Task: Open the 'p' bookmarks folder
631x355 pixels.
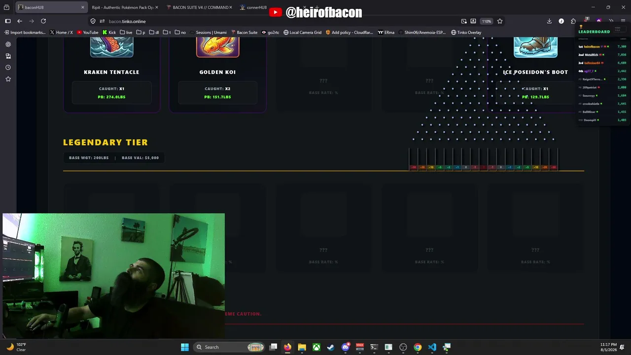Action: 140,33
